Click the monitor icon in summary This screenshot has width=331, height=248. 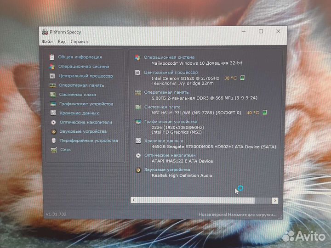138,122
